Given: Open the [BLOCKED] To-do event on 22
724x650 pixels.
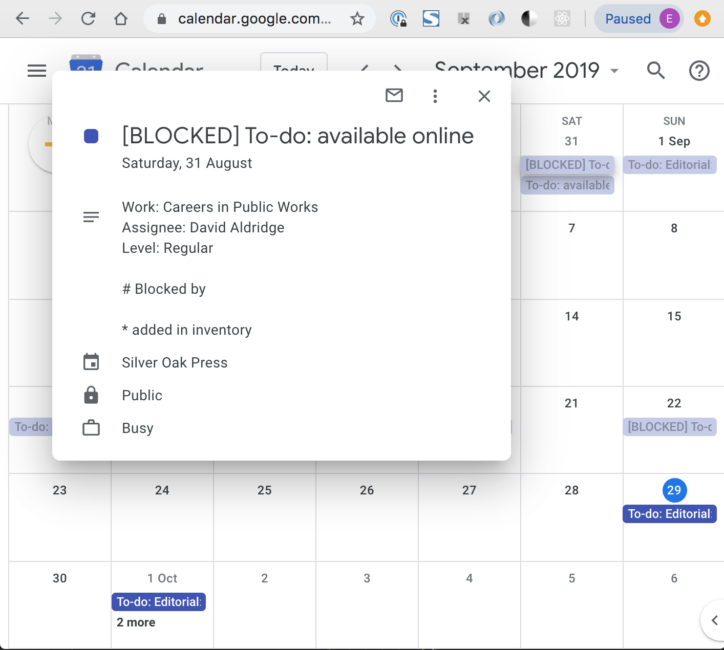Looking at the screenshot, I should tap(669, 427).
